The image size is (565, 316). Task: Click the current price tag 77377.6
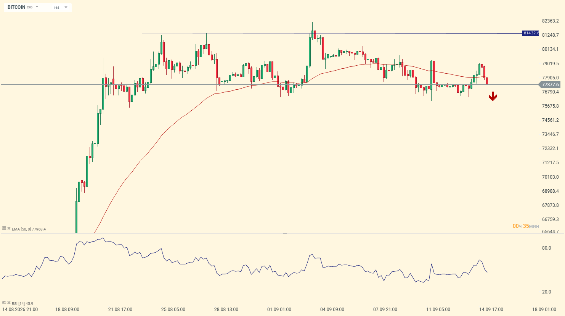tap(549, 85)
